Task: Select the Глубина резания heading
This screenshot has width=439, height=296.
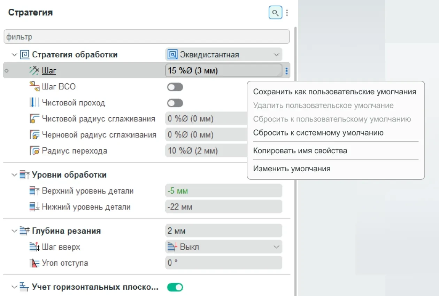Action: tap(66, 231)
